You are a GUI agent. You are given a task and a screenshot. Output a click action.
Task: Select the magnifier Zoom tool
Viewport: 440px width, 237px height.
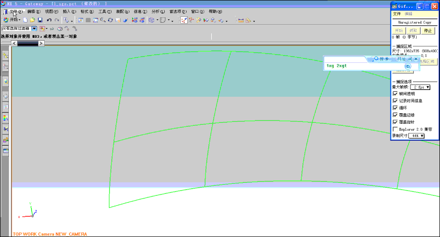(x=103, y=20)
